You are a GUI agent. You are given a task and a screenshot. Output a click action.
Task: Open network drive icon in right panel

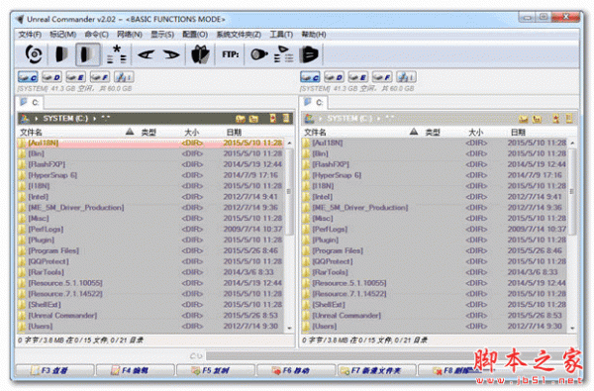[406, 77]
